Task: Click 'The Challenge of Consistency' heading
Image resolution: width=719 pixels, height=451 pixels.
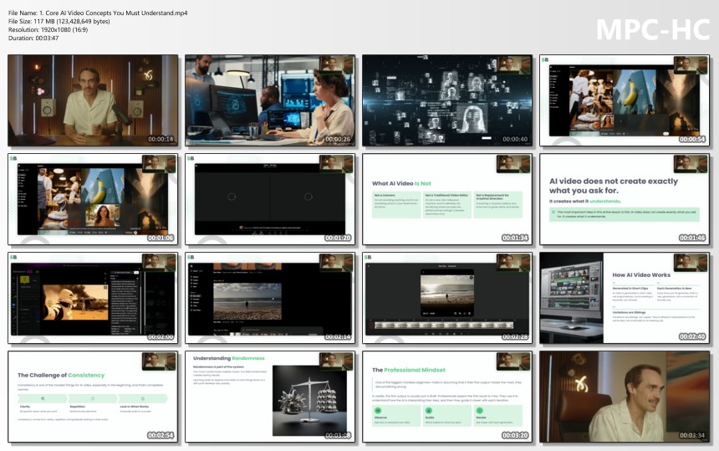Action: [x=61, y=375]
